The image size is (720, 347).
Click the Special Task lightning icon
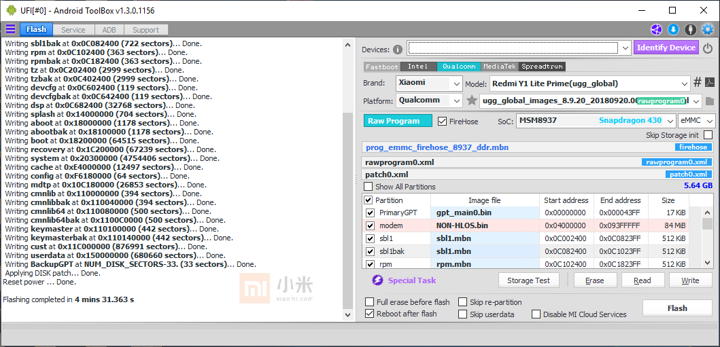coord(377,280)
